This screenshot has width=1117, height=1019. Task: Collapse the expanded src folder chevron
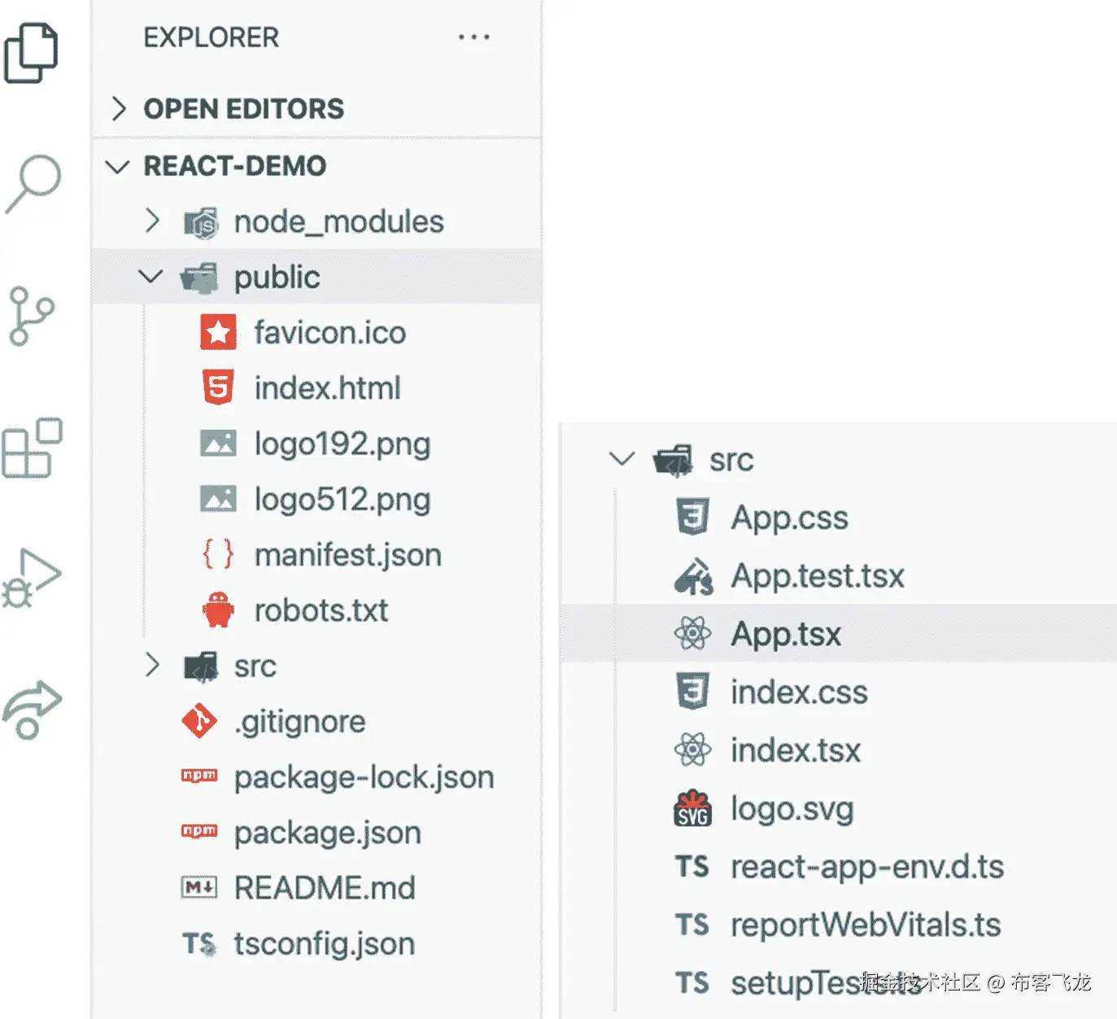pyautogui.click(x=622, y=459)
